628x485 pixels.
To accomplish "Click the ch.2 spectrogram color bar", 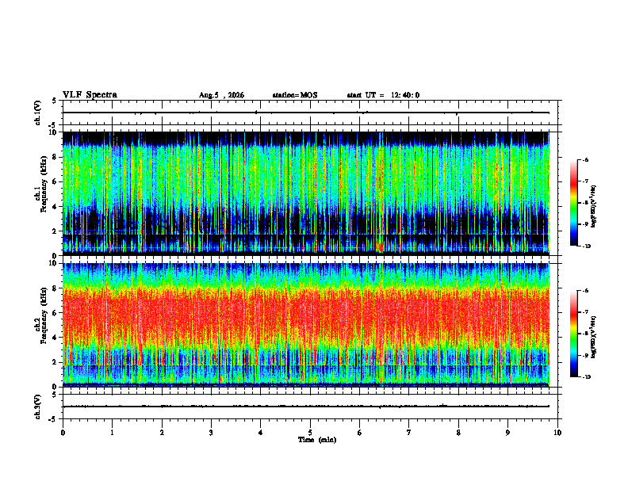I will [573, 334].
